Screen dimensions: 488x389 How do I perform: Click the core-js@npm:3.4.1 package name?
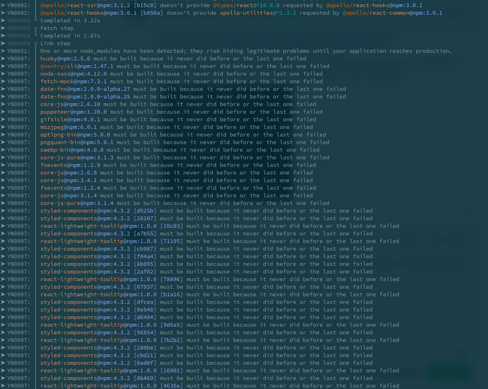click(68, 180)
